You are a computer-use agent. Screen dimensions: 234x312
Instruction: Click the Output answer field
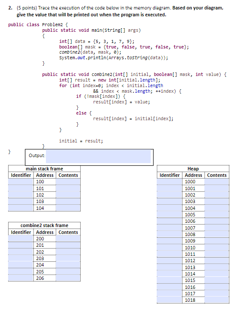pyautogui.click(x=98, y=156)
